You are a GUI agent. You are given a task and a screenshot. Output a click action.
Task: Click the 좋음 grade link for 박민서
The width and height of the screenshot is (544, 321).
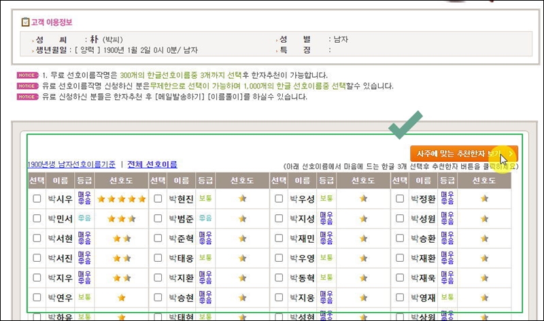click(x=84, y=218)
